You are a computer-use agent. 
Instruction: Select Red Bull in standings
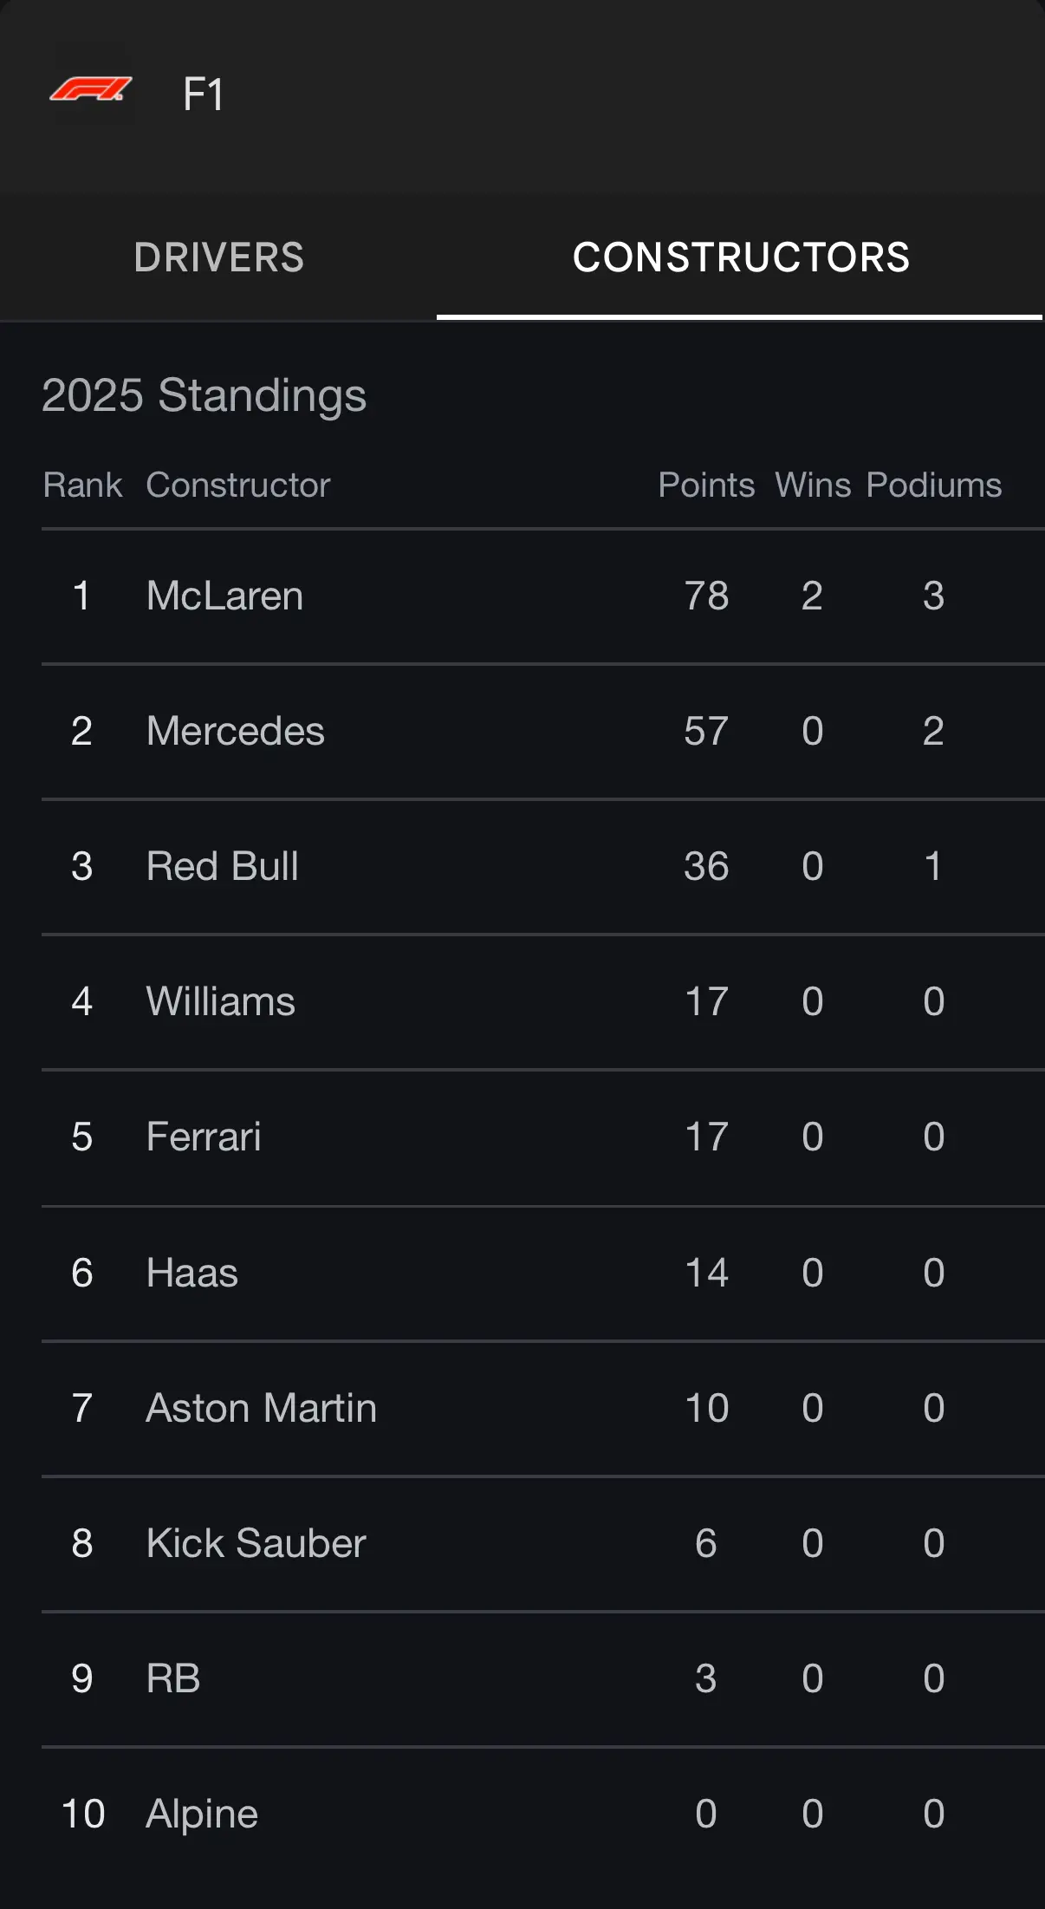pyautogui.click(x=543, y=867)
